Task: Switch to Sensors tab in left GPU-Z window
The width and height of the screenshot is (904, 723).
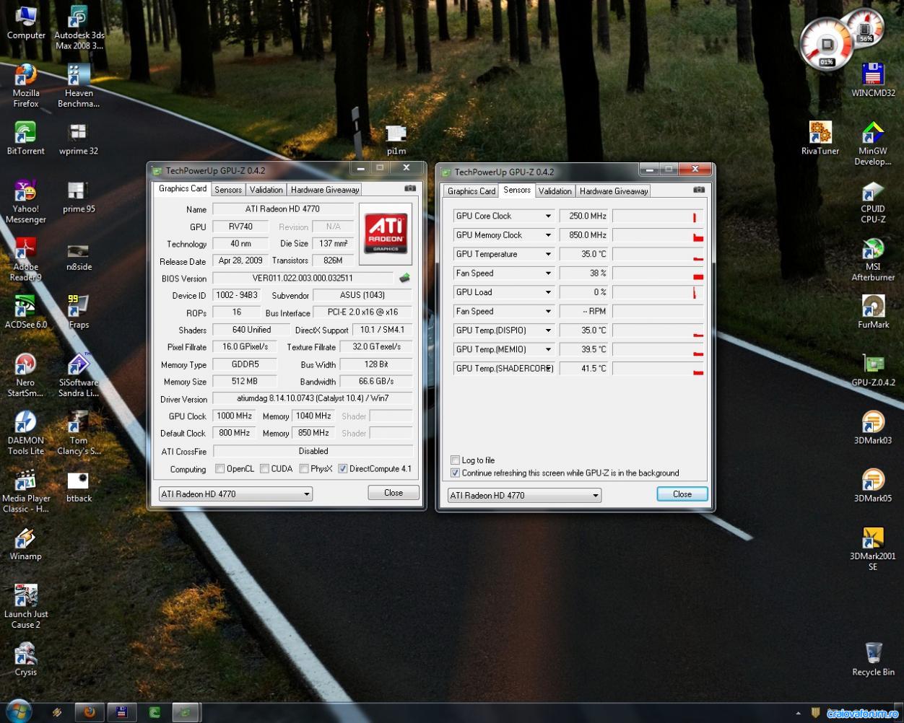Action: (228, 190)
